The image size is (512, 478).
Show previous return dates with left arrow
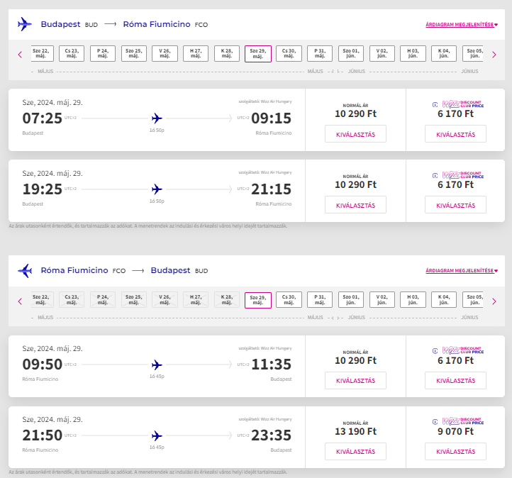pyautogui.click(x=21, y=301)
